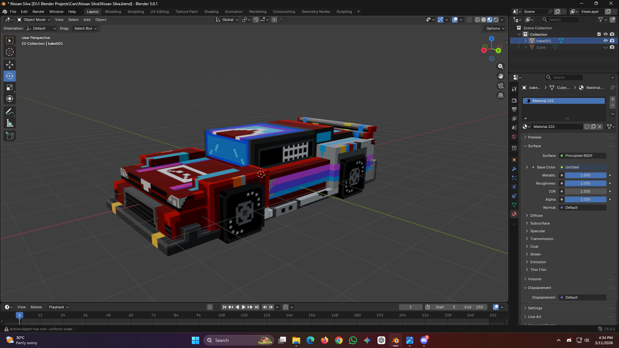This screenshot has height=348, width=619.
Task: Open the Material properties tab
Action: tap(514, 214)
